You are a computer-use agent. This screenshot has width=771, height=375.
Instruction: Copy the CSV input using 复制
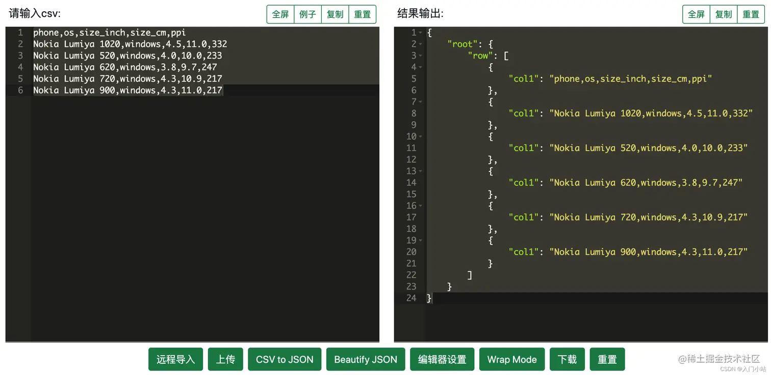pos(335,14)
